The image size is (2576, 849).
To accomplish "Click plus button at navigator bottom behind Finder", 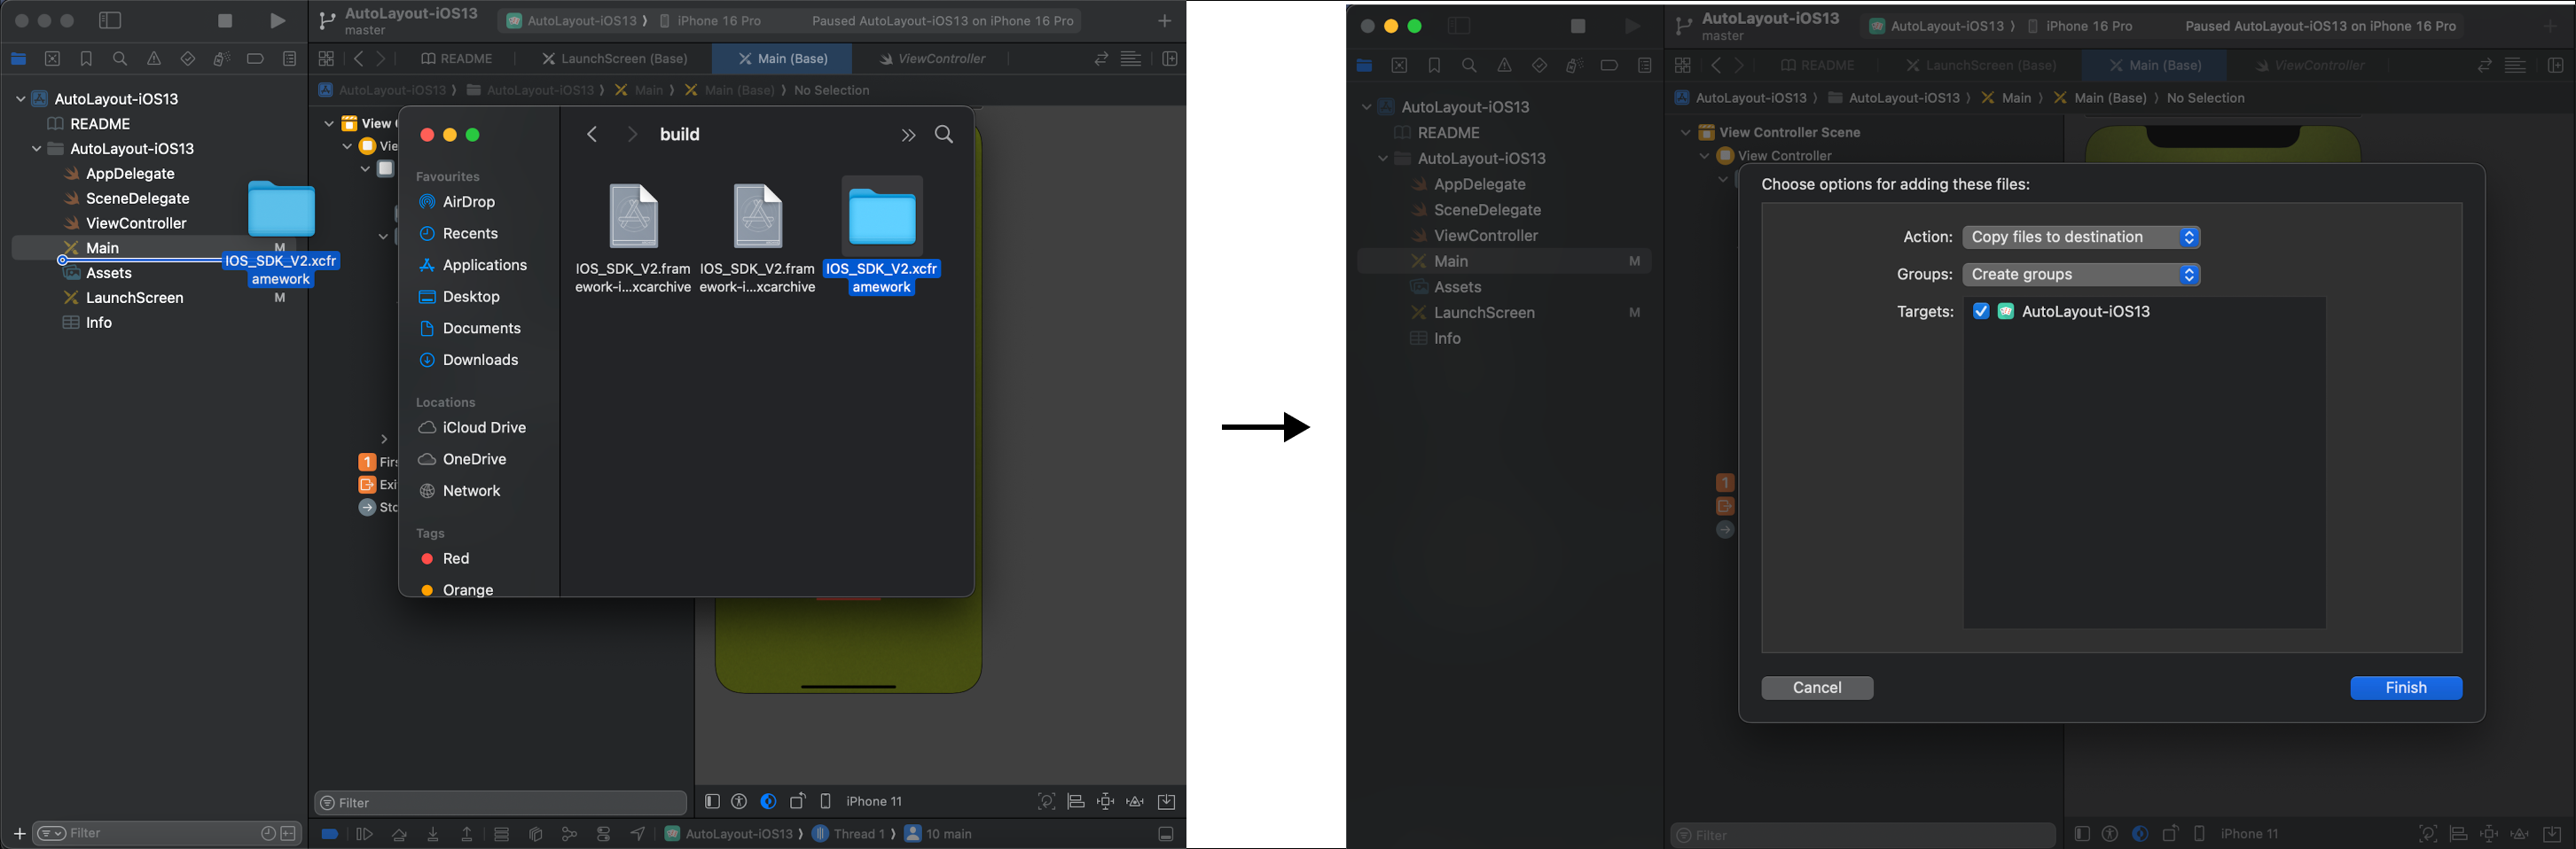I will (x=19, y=833).
